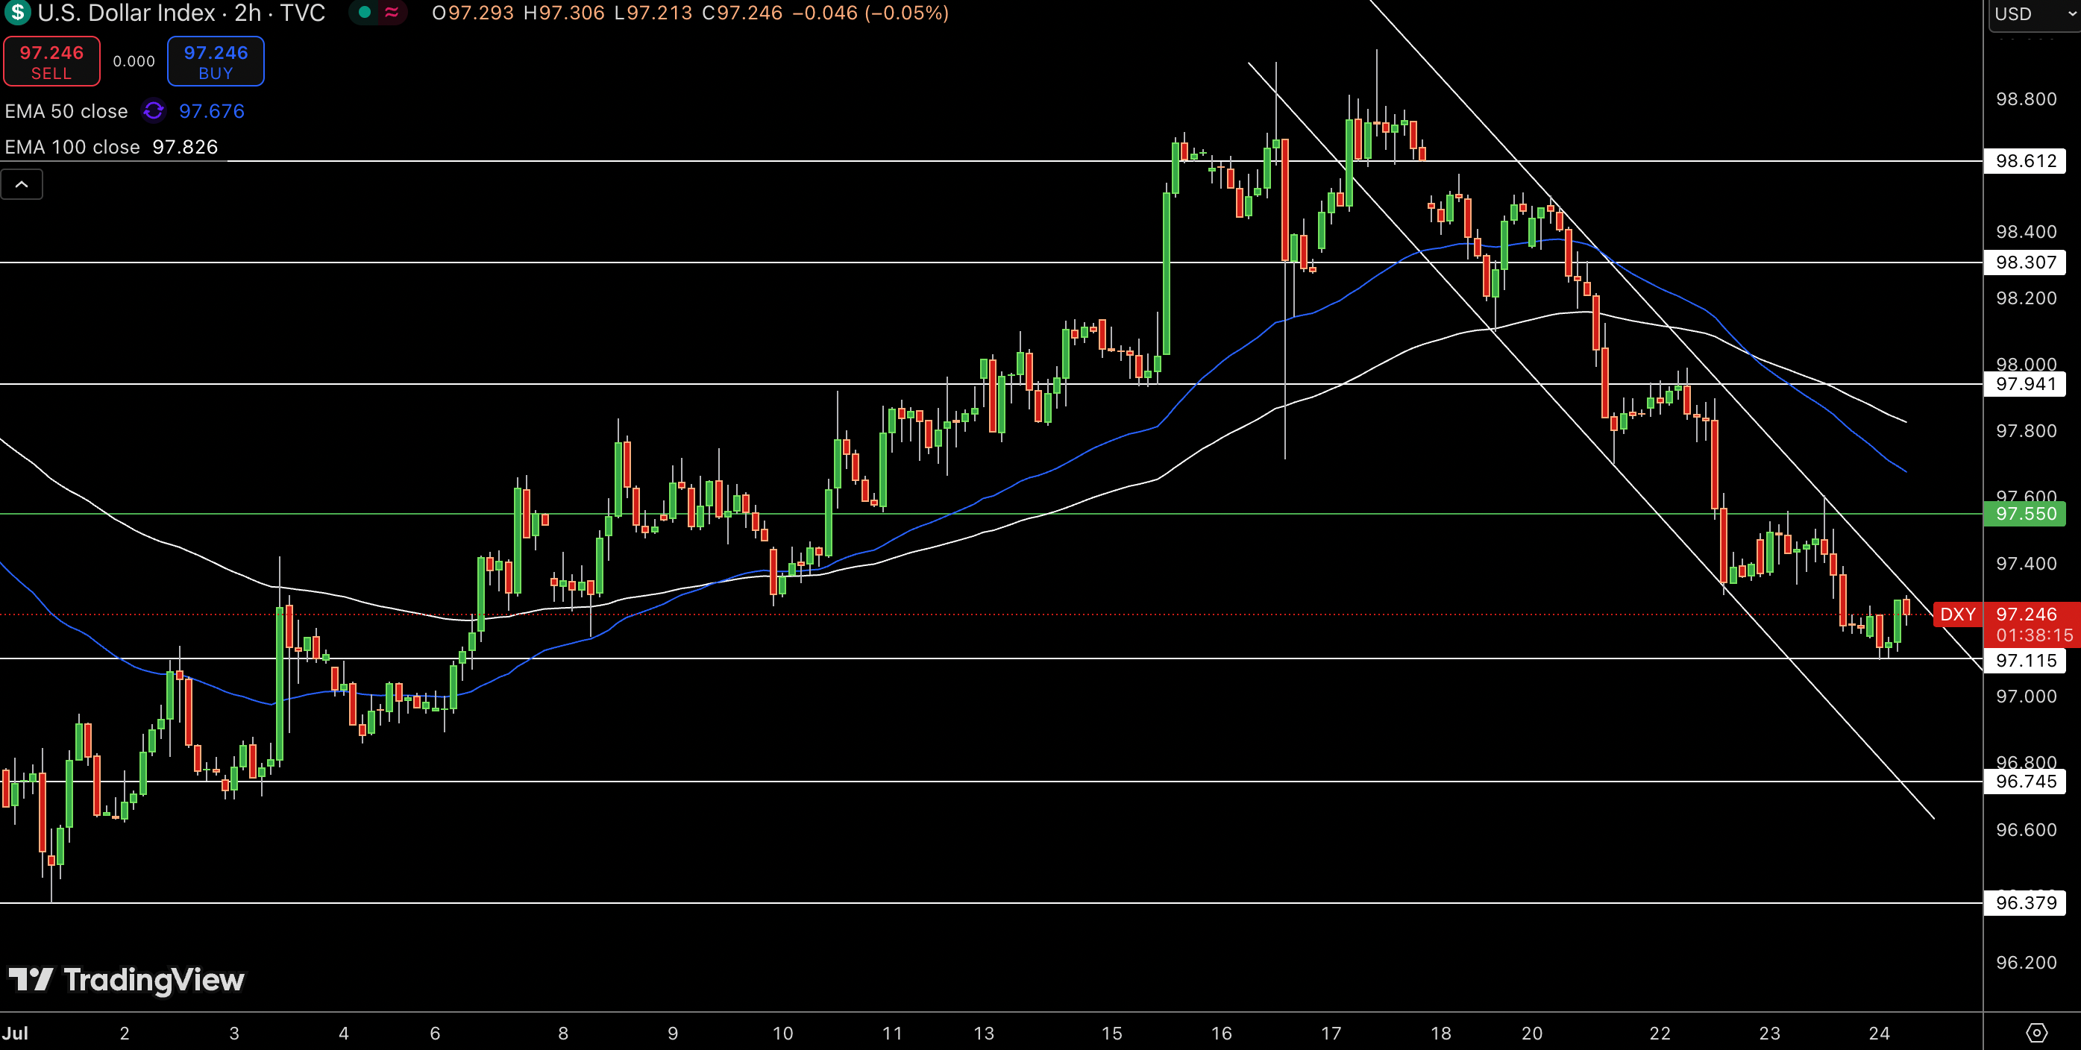The image size is (2081, 1050).
Task: Click date 8 on the time axis
Action: 563,1033
